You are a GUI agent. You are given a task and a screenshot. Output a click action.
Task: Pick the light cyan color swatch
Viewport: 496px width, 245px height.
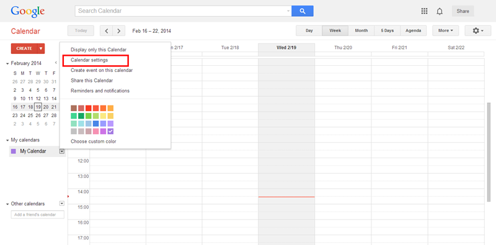(81, 123)
